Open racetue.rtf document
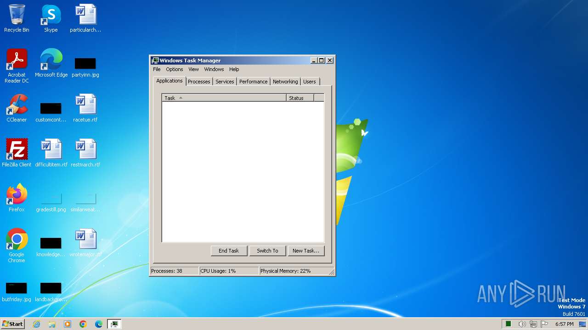This screenshot has width=588, height=330. pos(85,108)
